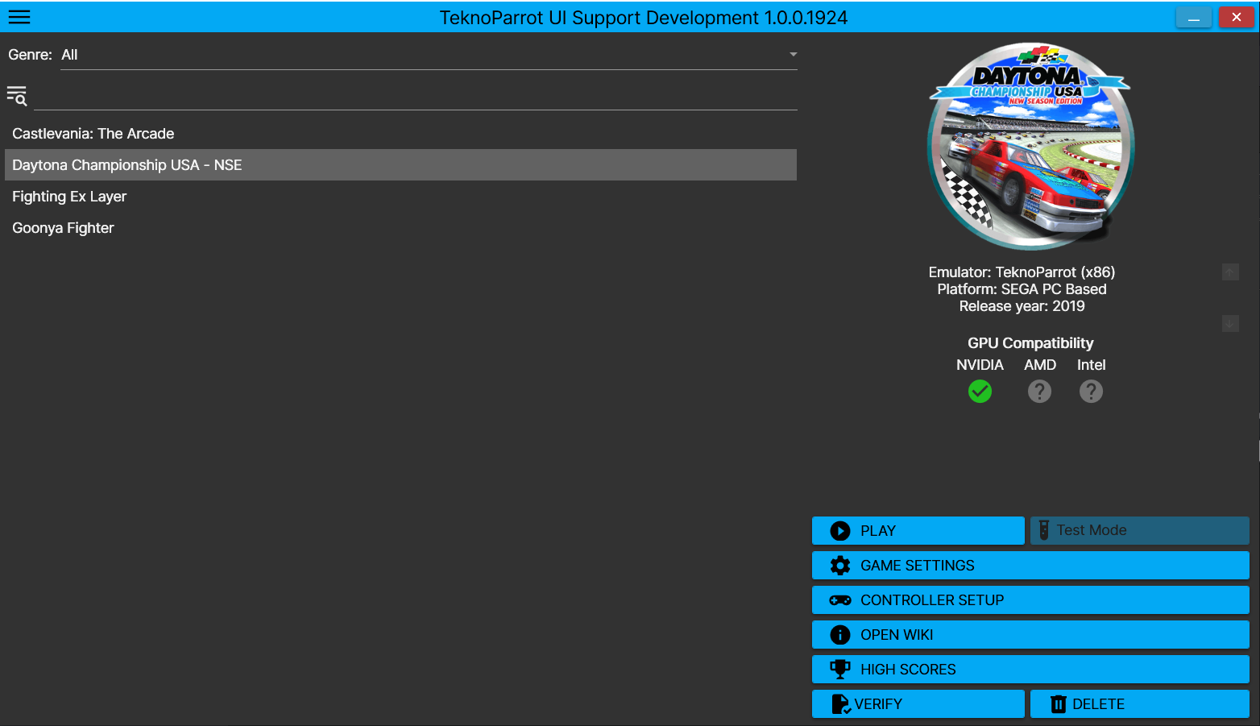View HIGH SCORES
1260x726 pixels.
(x=1030, y=670)
